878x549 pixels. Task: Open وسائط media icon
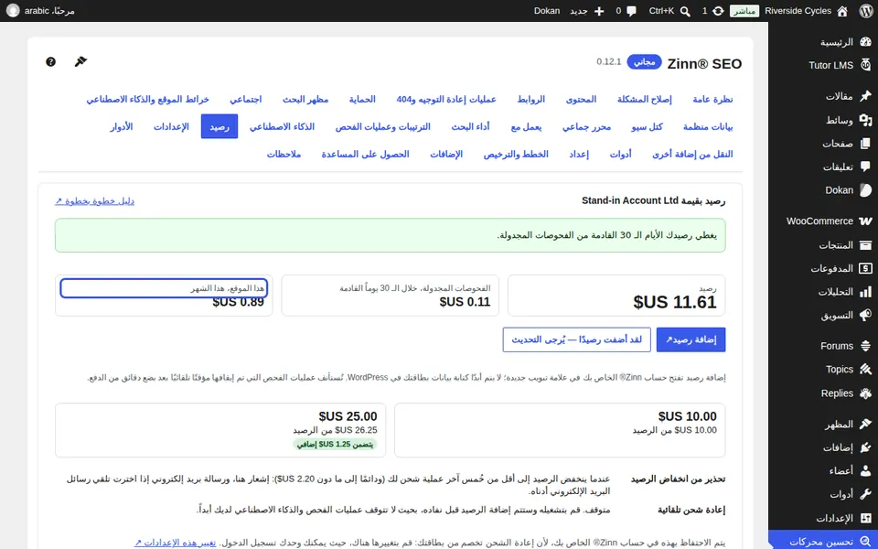866,120
